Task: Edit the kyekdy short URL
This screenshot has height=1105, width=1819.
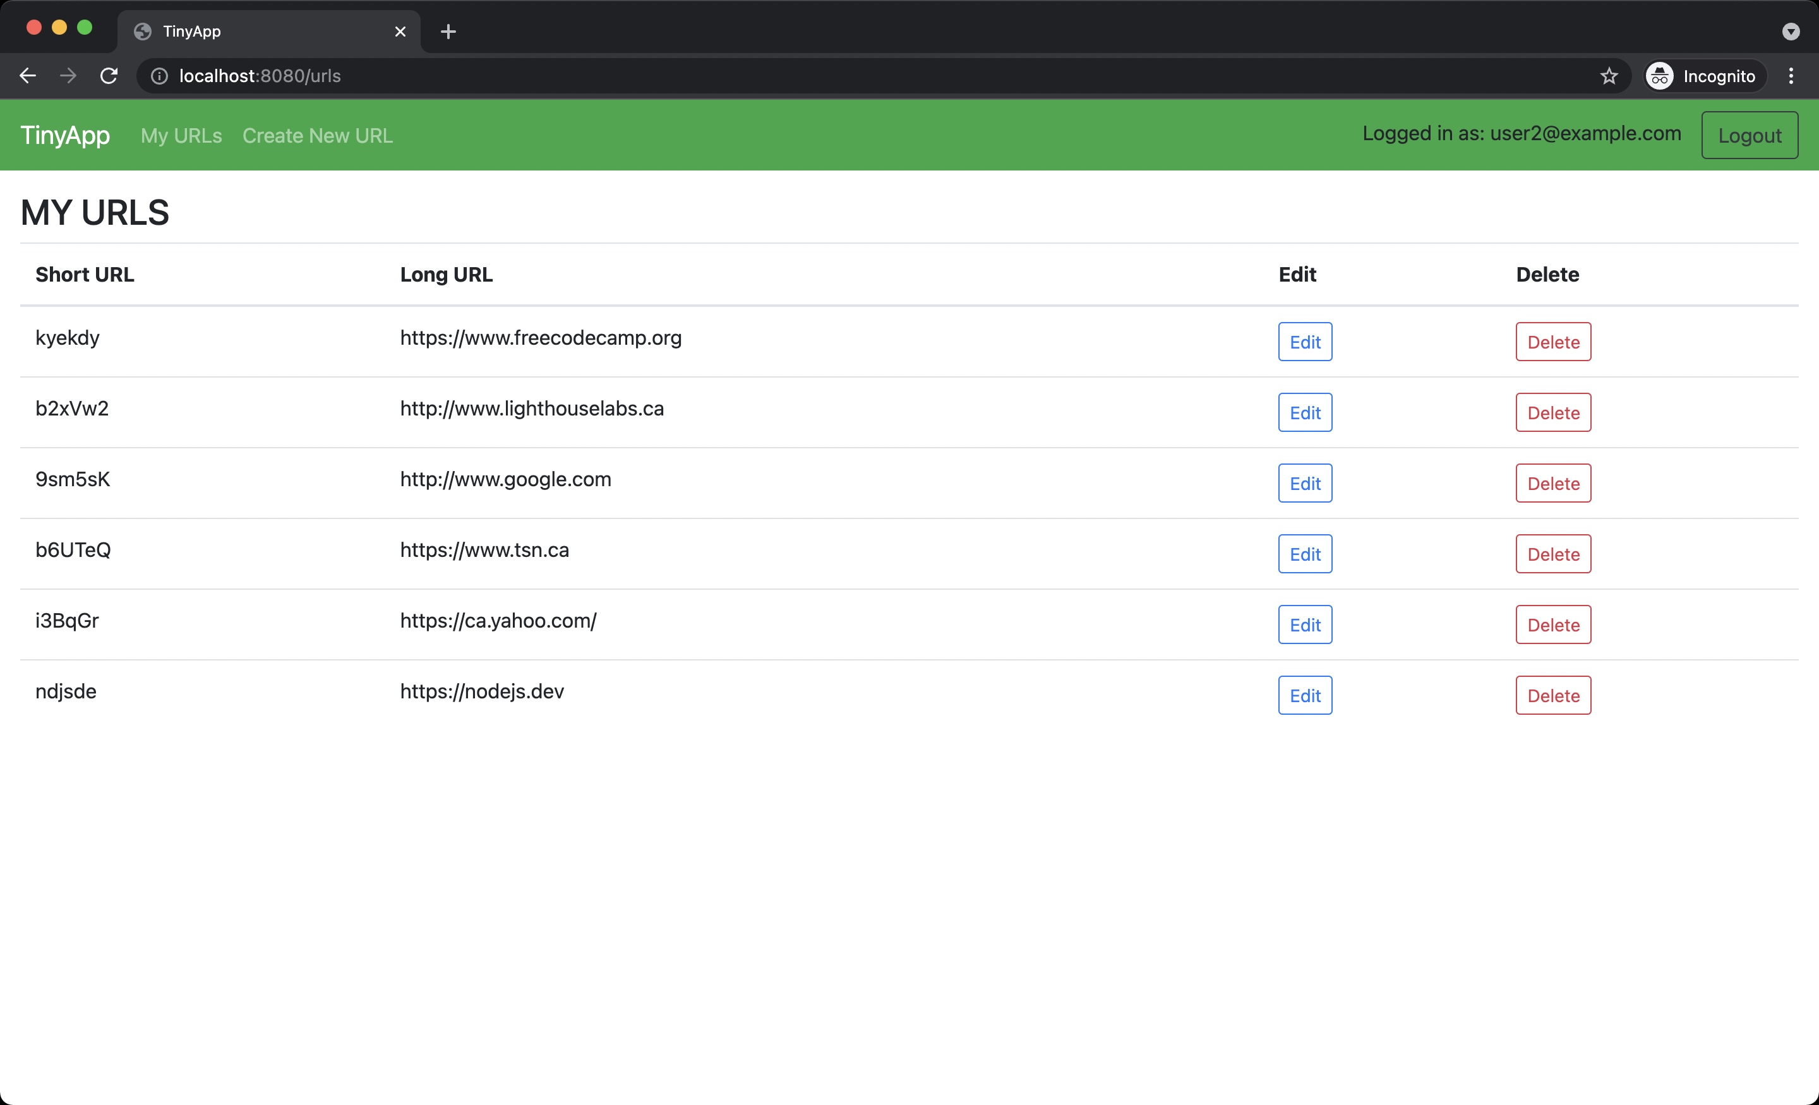Action: pyautogui.click(x=1304, y=342)
